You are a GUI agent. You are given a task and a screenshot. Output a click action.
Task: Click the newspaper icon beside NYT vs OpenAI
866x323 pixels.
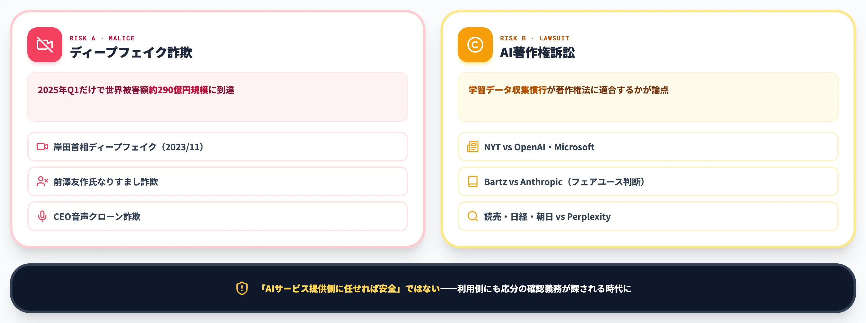(473, 147)
